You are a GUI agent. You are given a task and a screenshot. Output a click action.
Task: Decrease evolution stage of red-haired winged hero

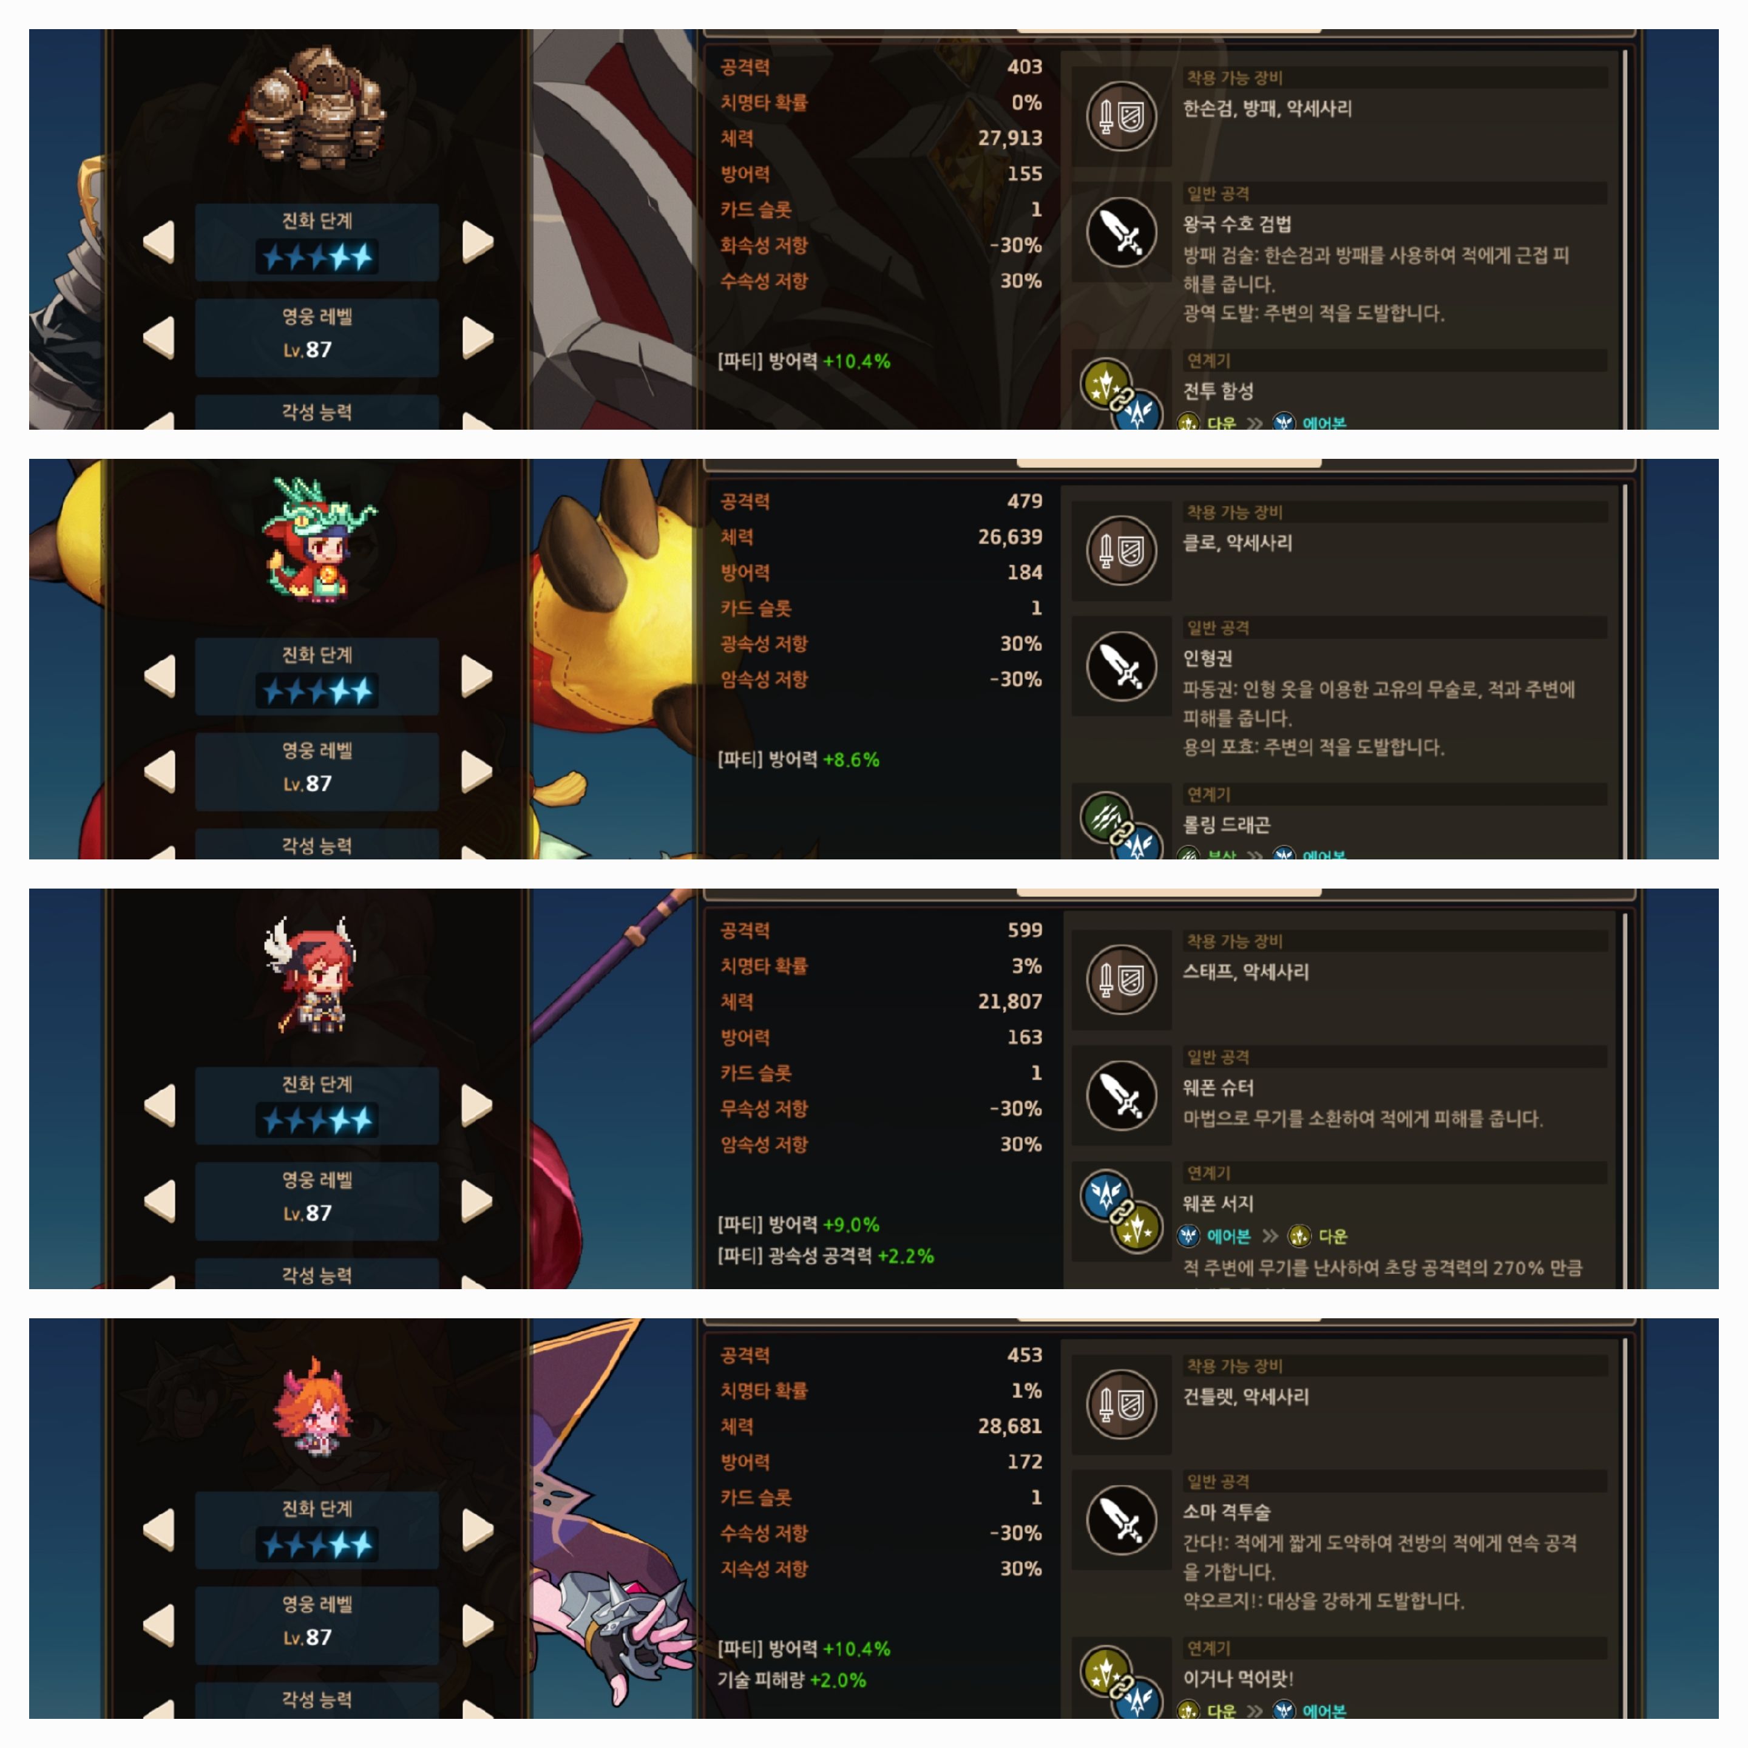coord(159,1105)
